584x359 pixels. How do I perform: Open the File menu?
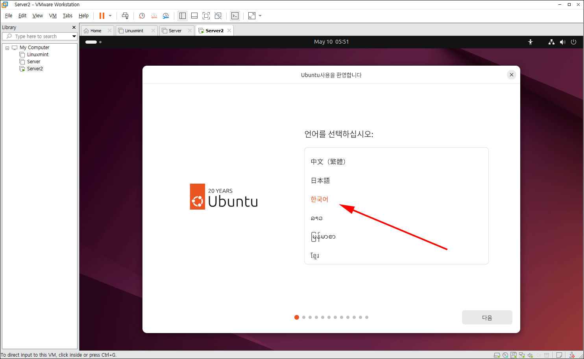(x=9, y=16)
